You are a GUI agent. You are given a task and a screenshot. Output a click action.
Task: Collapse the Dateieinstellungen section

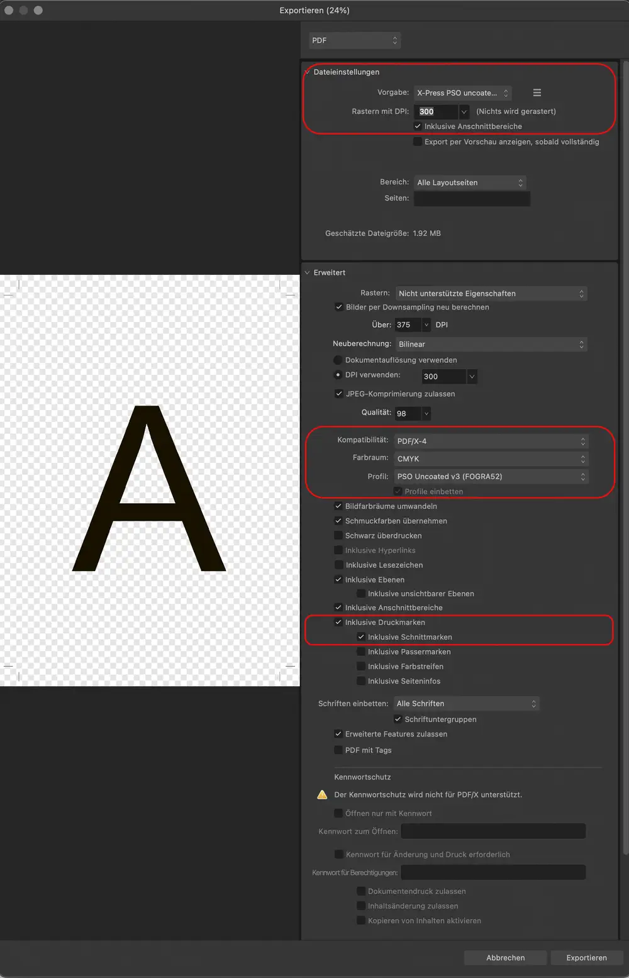(308, 72)
